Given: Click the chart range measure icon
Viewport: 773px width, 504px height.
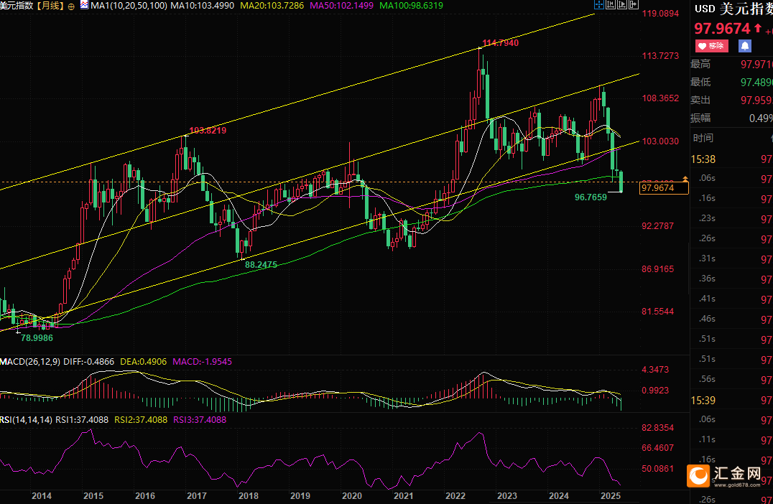Looking at the screenshot, I should pos(611,5).
